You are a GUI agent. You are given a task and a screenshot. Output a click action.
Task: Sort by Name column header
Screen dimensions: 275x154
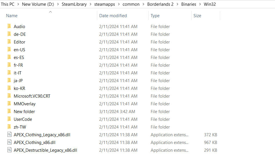coord(12,16)
